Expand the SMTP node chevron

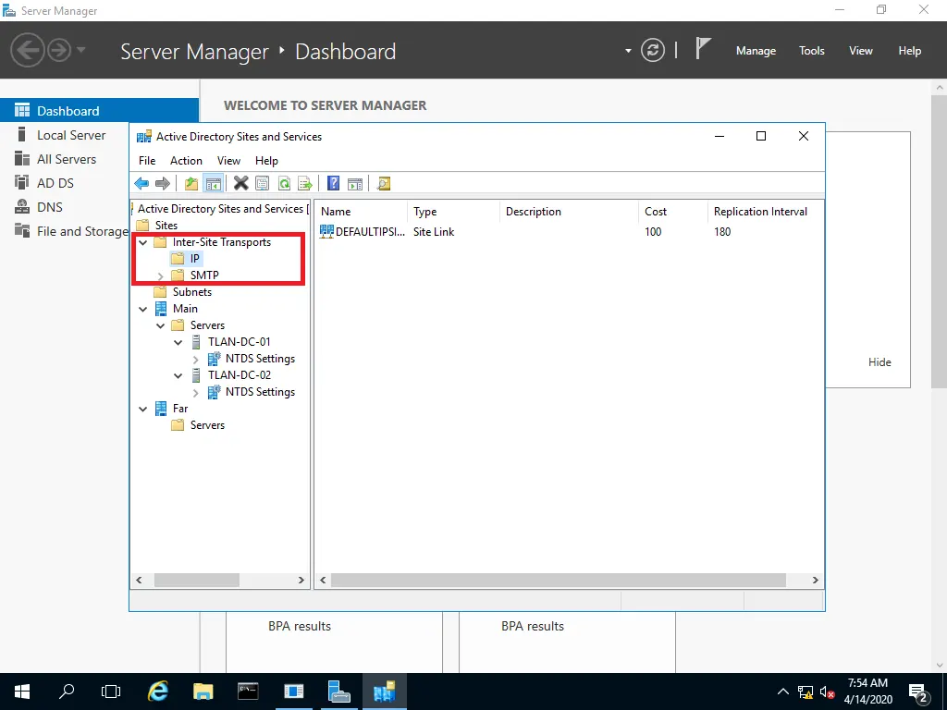point(161,275)
